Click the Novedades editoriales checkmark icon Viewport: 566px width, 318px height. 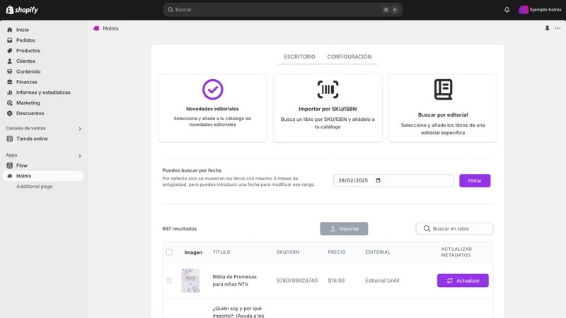213,90
